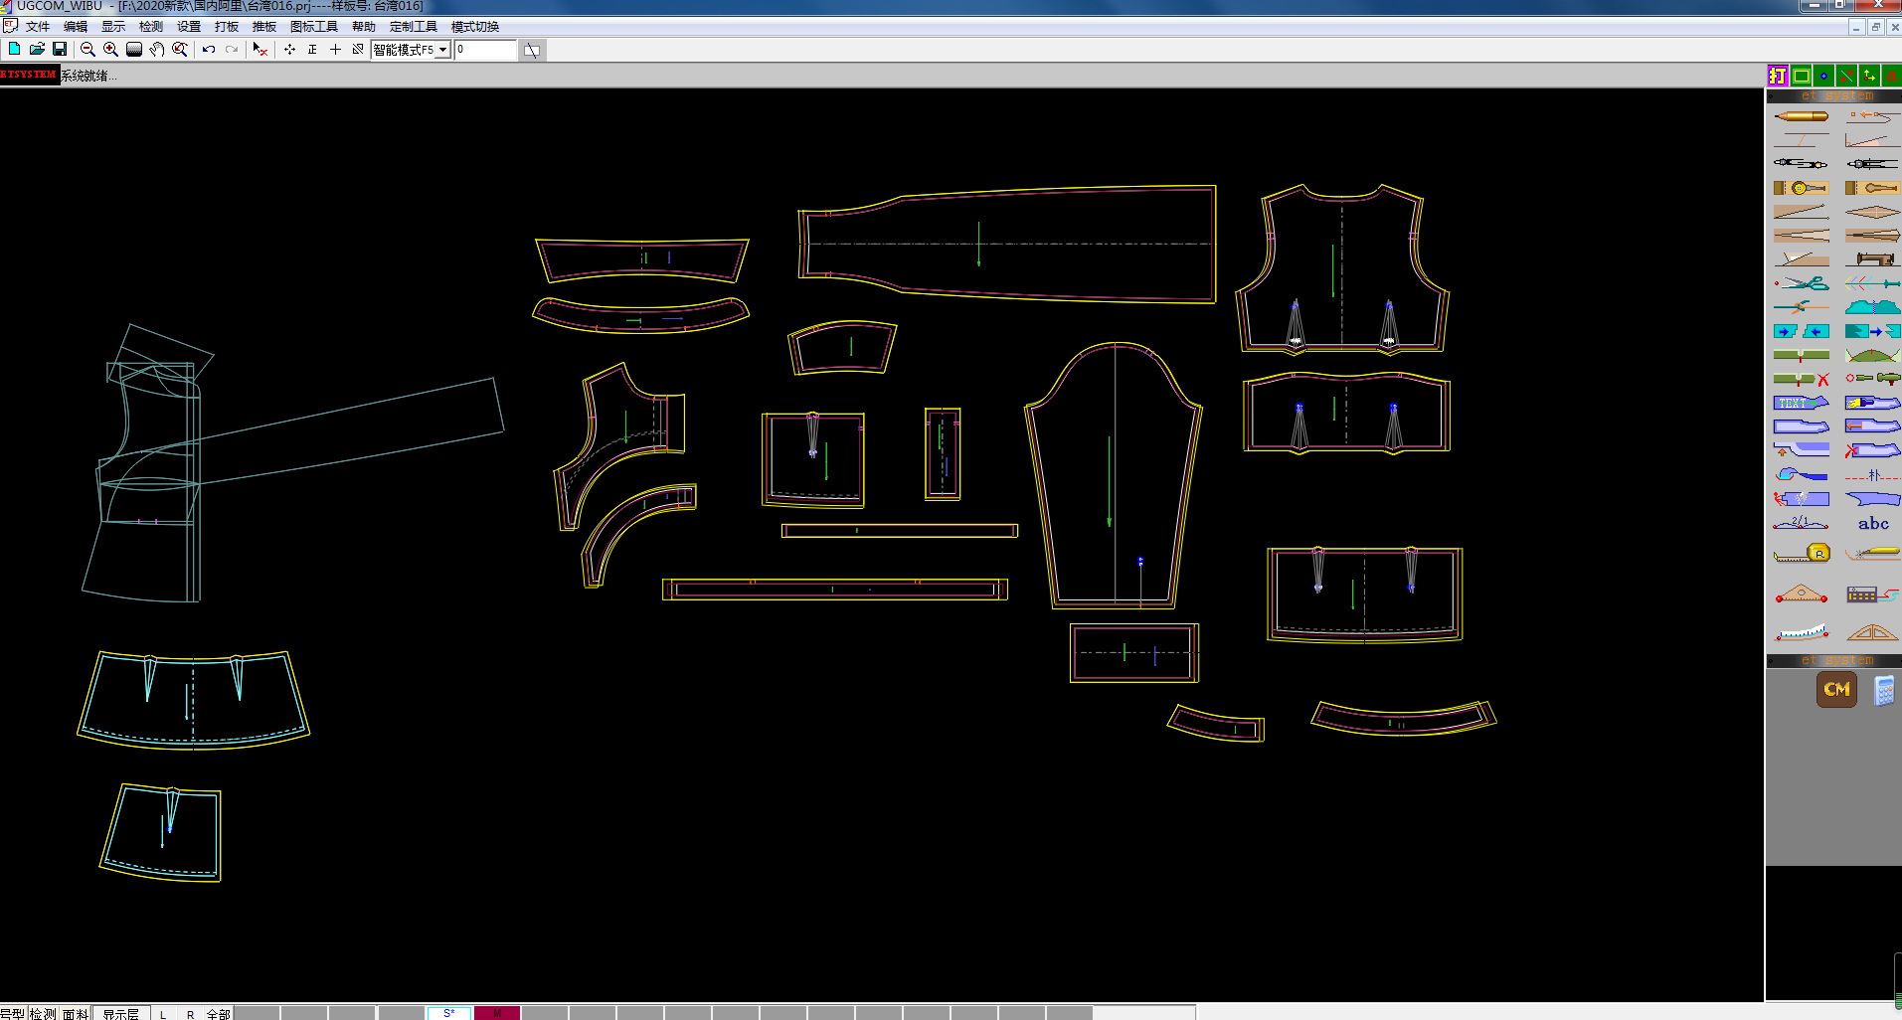Open the calculator icon beside CM

tap(1883, 690)
